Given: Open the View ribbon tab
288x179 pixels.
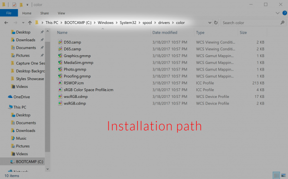Looking at the screenshot, I should [x=61, y=13].
